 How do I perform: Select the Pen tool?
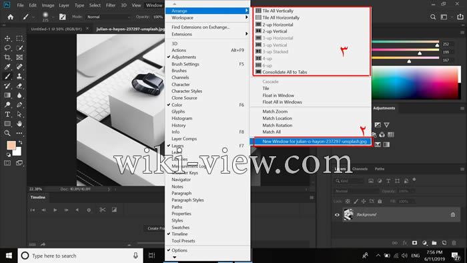point(19,105)
